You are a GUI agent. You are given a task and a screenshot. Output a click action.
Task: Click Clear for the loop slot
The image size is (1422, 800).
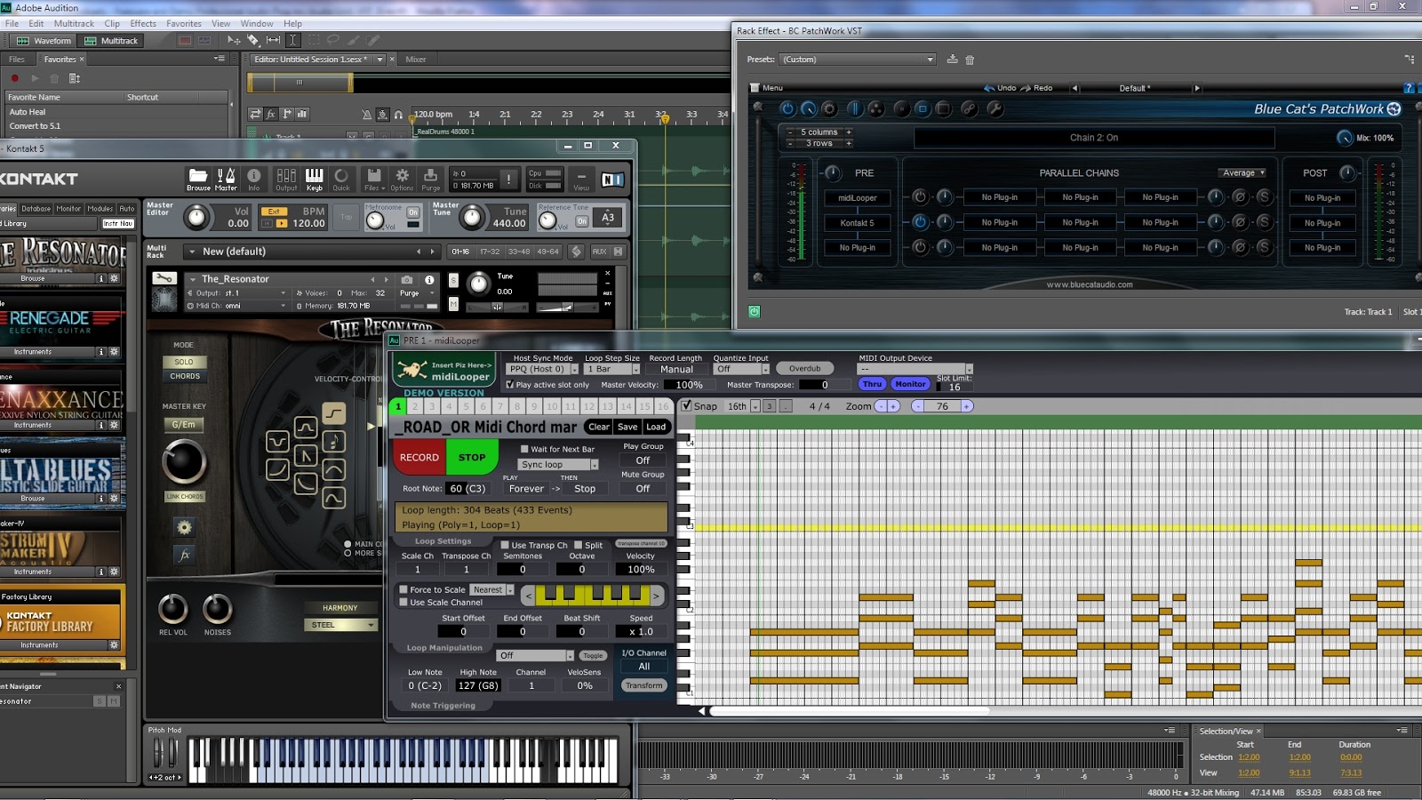[x=599, y=427]
